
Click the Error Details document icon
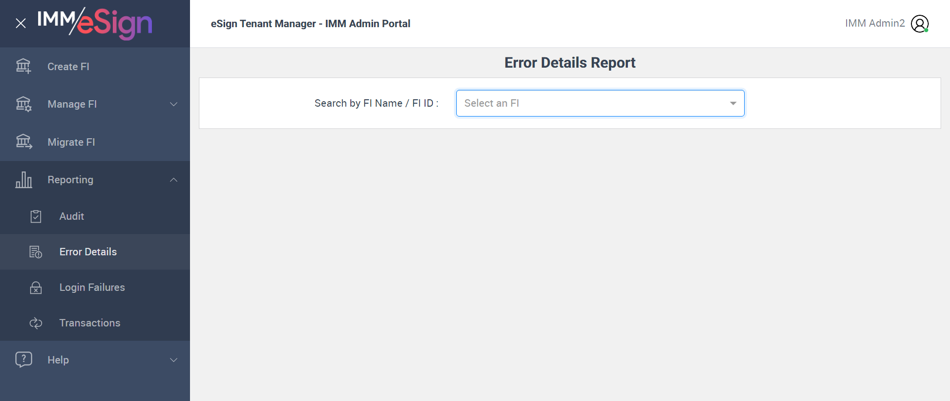[x=36, y=252]
